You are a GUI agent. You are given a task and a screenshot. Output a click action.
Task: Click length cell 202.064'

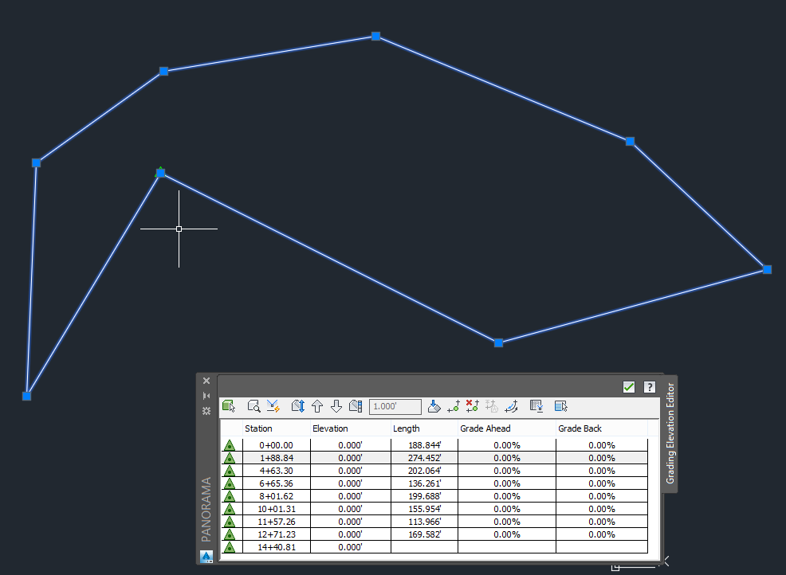click(x=424, y=471)
